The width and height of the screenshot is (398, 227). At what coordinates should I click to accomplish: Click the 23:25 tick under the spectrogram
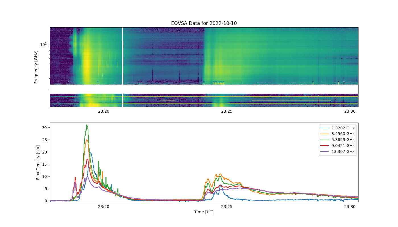coord(227,111)
